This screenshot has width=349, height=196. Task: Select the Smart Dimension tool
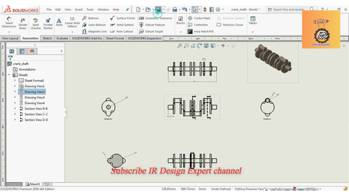pyautogui.click(x=9, y=23)
